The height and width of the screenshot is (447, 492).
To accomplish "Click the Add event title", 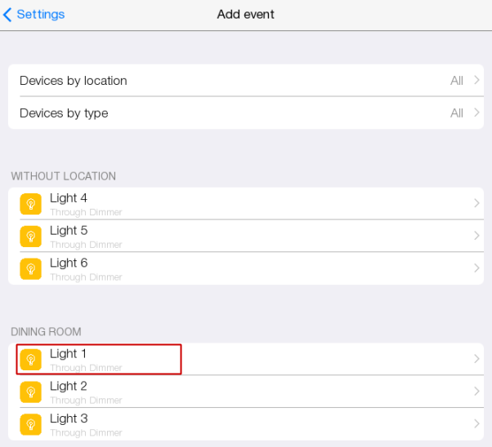I will [x=245, y=15].
